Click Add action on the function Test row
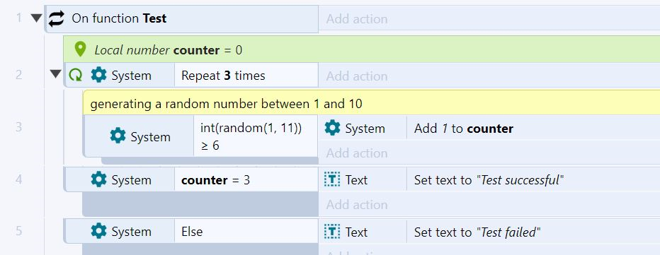Viewport: 660px width, 255px height. (356, 19)
